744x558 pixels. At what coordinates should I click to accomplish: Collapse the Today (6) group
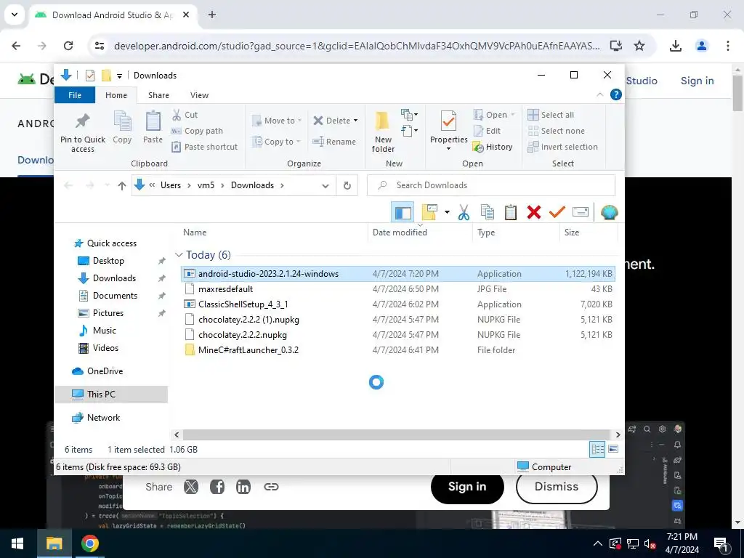(179, 255)
